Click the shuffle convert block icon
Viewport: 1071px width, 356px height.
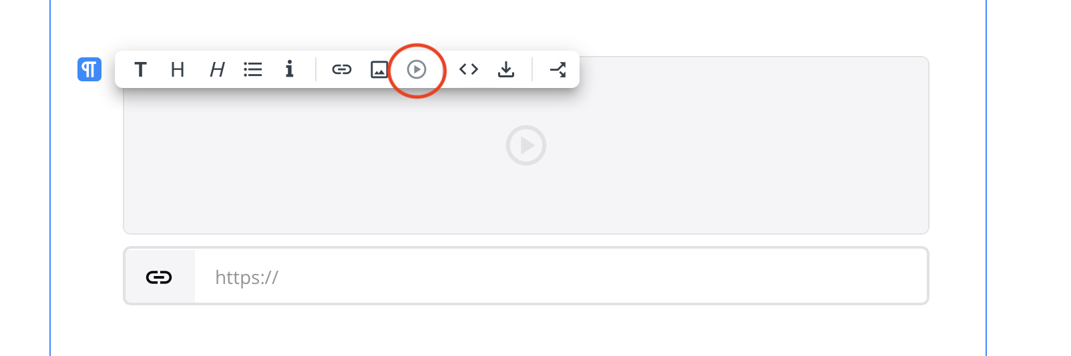(558, 69)
